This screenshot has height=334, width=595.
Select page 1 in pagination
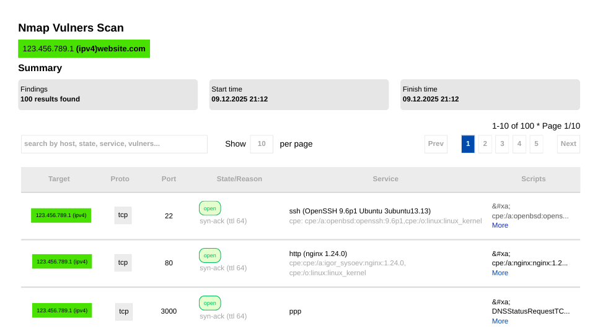click(x=468, y=144)
